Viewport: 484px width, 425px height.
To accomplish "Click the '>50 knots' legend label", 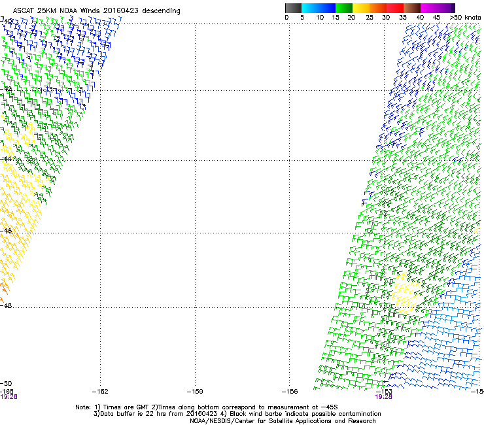I will pyautogui.click(x=465, y=18).
